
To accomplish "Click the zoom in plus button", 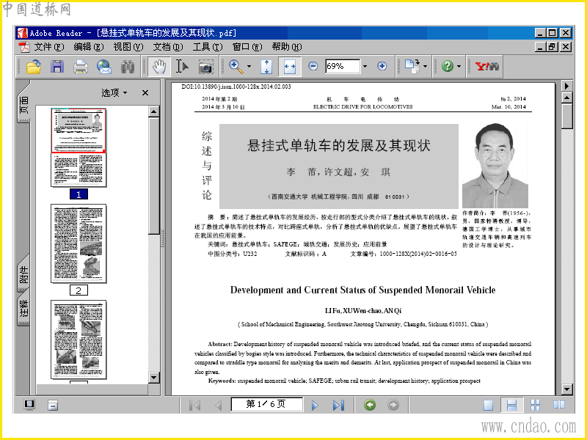I will click(x=382, y=66).
